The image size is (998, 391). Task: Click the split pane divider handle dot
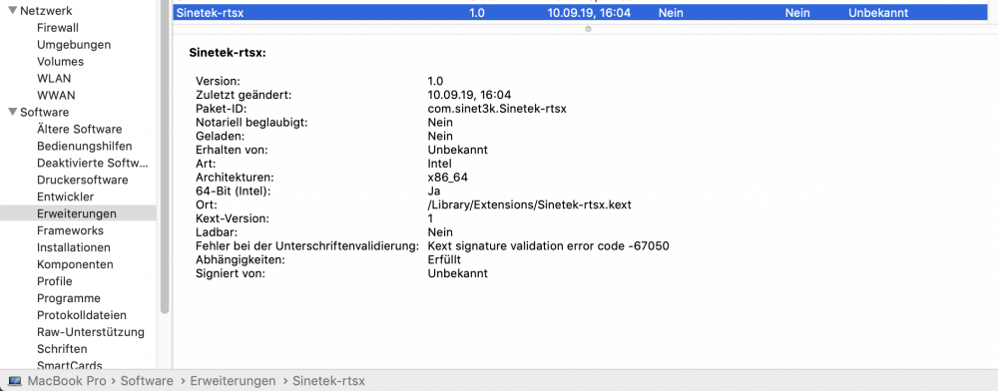588,29
